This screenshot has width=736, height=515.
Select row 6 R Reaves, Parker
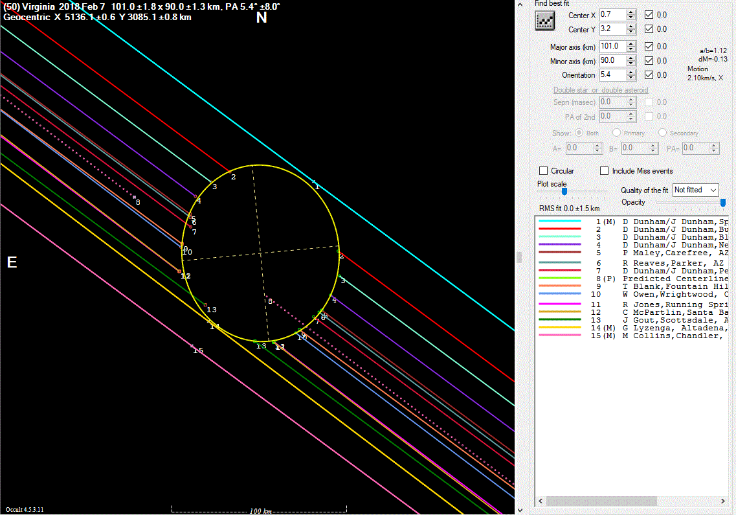(632, 263)
